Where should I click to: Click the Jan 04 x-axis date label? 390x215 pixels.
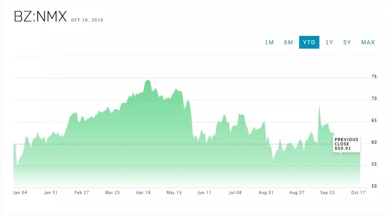point(20,193)
